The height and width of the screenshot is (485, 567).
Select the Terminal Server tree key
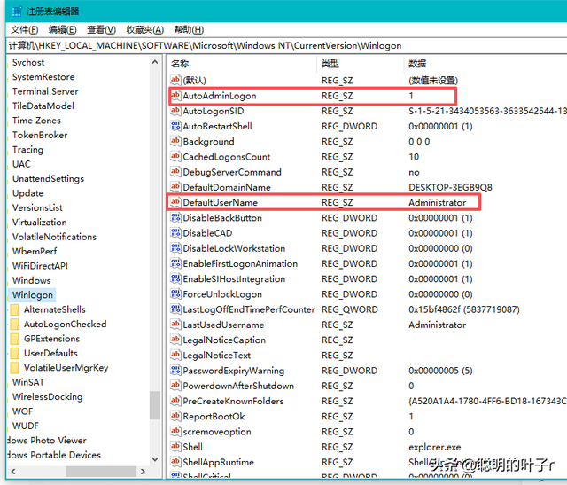(x=45, y=91)
